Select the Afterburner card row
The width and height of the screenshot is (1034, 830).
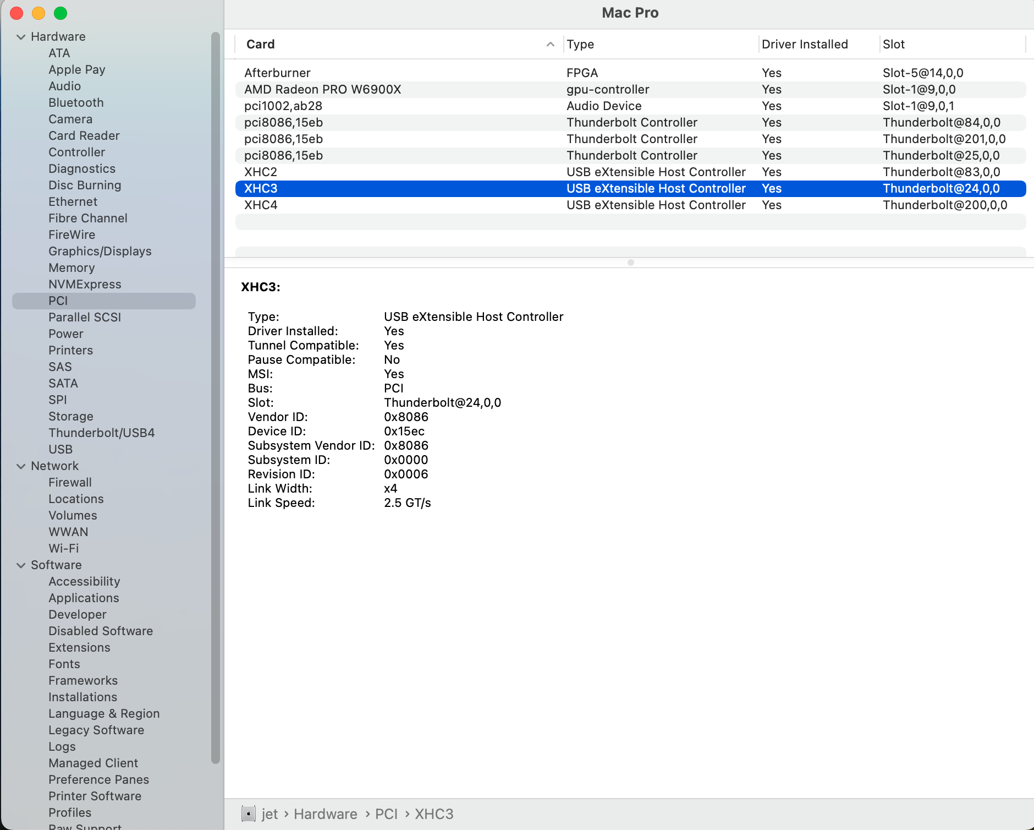pyautogui.click(x=631, y=73)
